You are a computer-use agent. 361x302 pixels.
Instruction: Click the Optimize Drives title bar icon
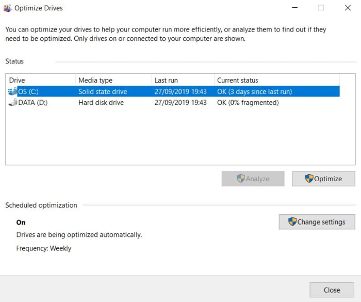point(7,8)
